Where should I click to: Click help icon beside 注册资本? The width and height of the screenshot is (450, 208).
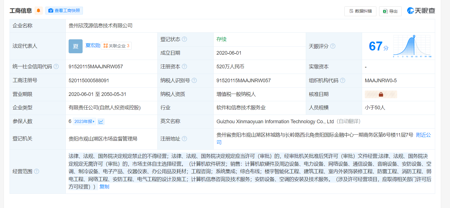(184, 66)
